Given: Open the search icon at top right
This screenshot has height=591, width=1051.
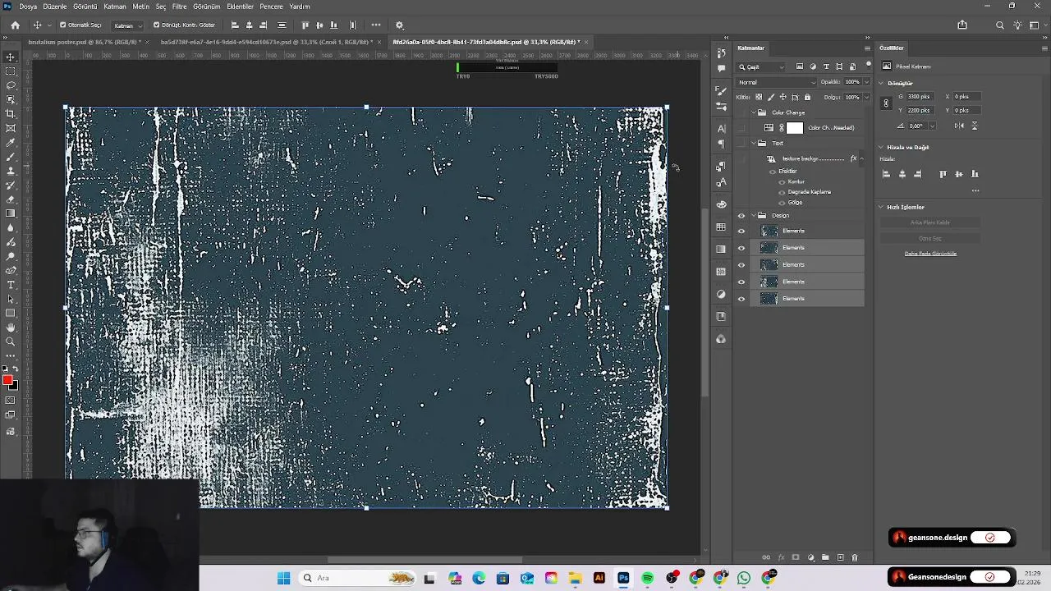Looking at the screenshot, I should click(1000, 25).
